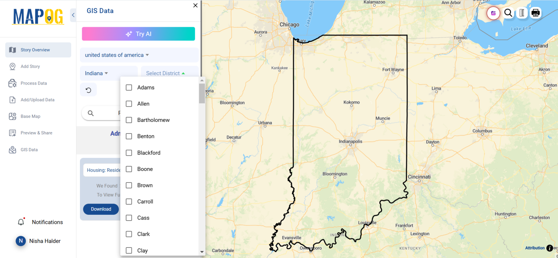Open the Notifications menu
558x258 pixels.
47,222
